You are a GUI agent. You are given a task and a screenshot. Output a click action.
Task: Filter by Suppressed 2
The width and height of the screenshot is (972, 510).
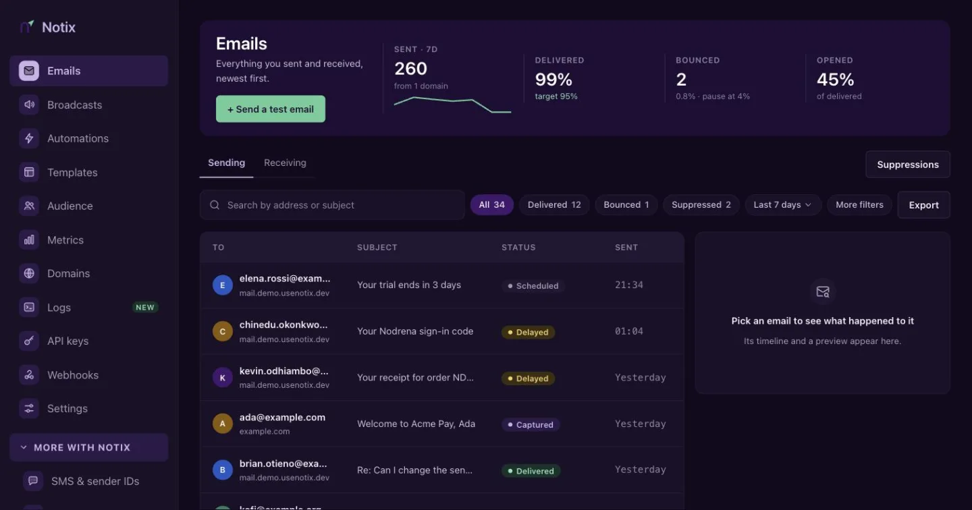click(x=701, y=205)
